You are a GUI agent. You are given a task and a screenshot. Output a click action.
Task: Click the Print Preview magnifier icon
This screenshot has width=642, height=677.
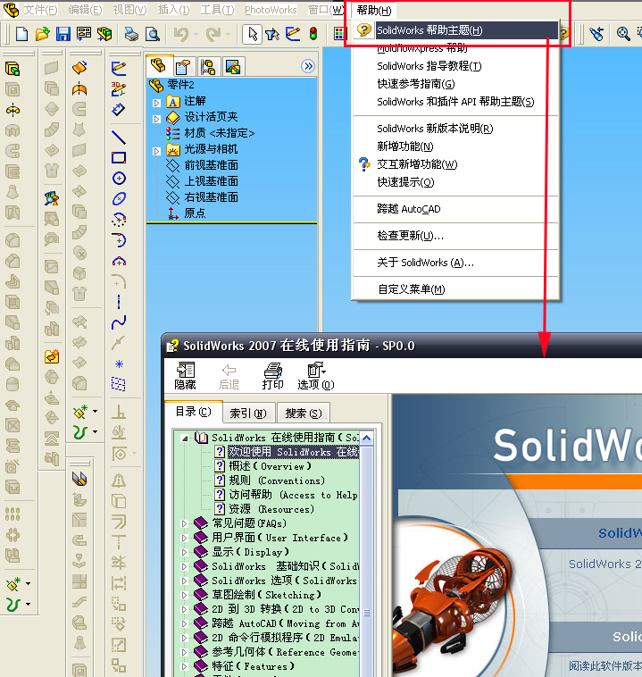tap(153, 34)
